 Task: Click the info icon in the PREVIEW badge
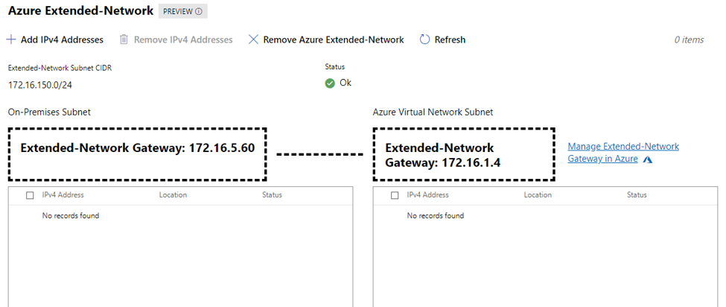pyautogui.click(x=199, y=12)
